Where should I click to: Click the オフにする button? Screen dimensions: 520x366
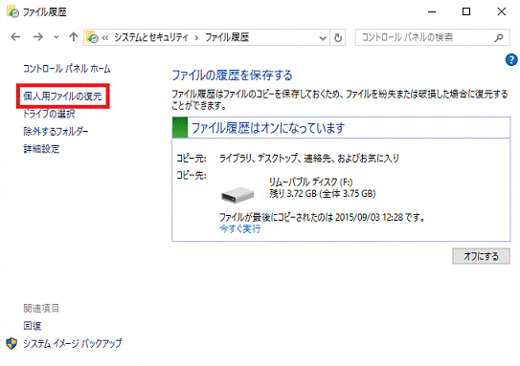pyautogui.click(x=481, y=256)
